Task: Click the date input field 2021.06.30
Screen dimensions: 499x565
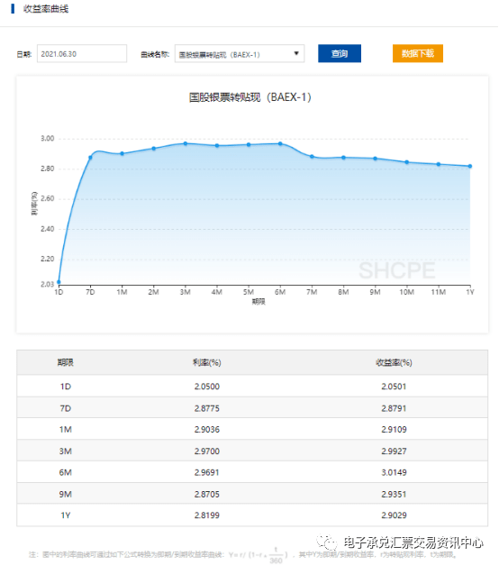Action: (x=82, y=54)
